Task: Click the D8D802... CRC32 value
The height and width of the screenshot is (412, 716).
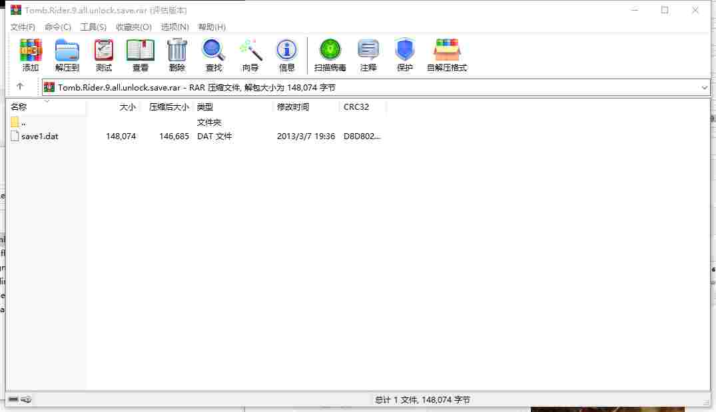Action: click(362, 136)
